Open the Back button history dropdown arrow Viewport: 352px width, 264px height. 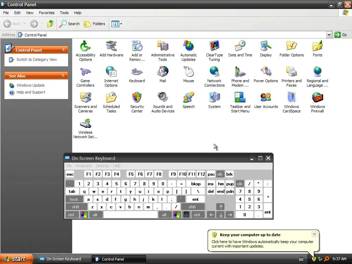24,24
